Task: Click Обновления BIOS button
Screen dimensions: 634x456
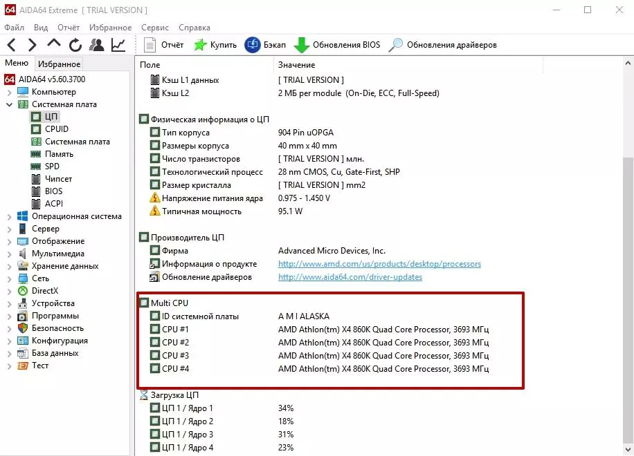Action: click(x=337, y=45)
